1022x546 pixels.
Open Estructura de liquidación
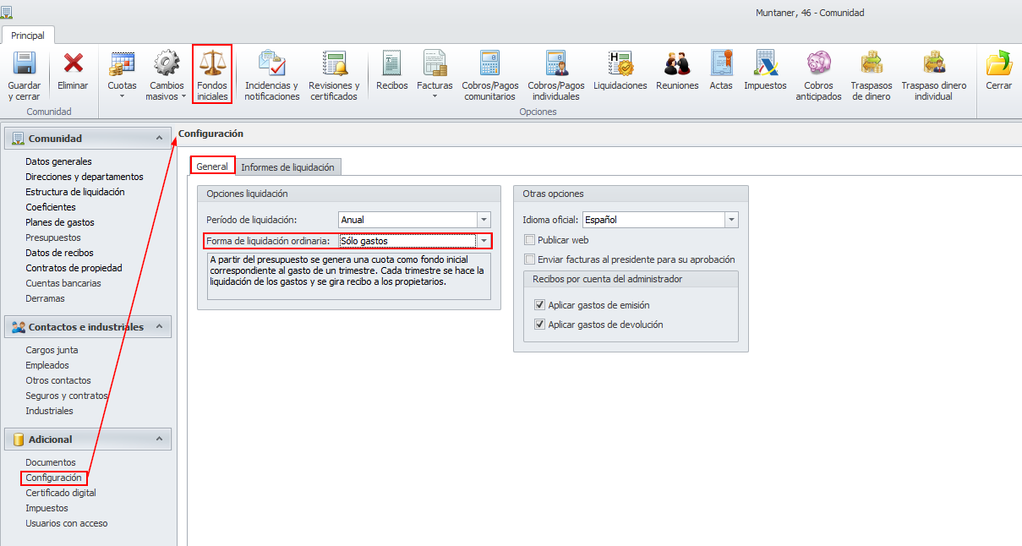[x=75, y=192]
